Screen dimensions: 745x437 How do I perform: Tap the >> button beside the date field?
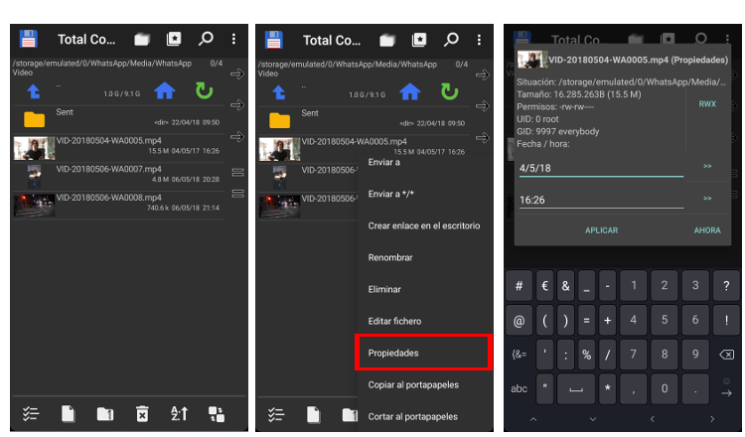click(707, 166)
